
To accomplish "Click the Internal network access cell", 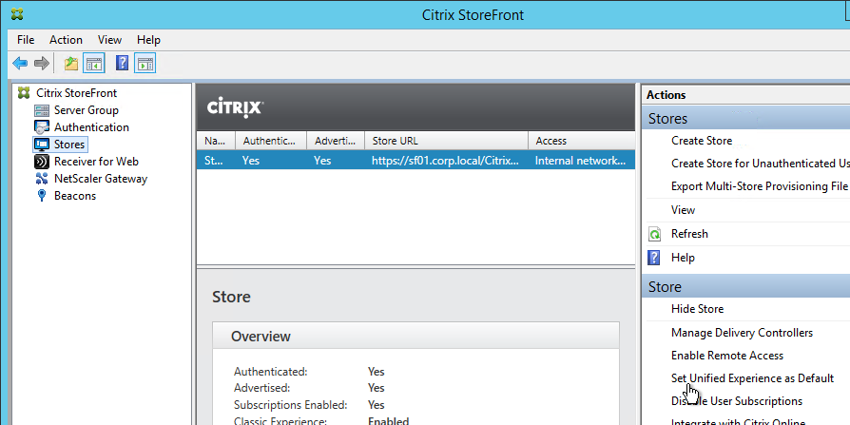I will [581, 161].
